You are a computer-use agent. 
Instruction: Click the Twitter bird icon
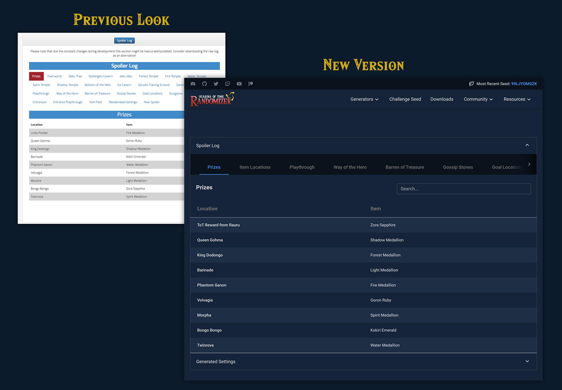(216, 84)
